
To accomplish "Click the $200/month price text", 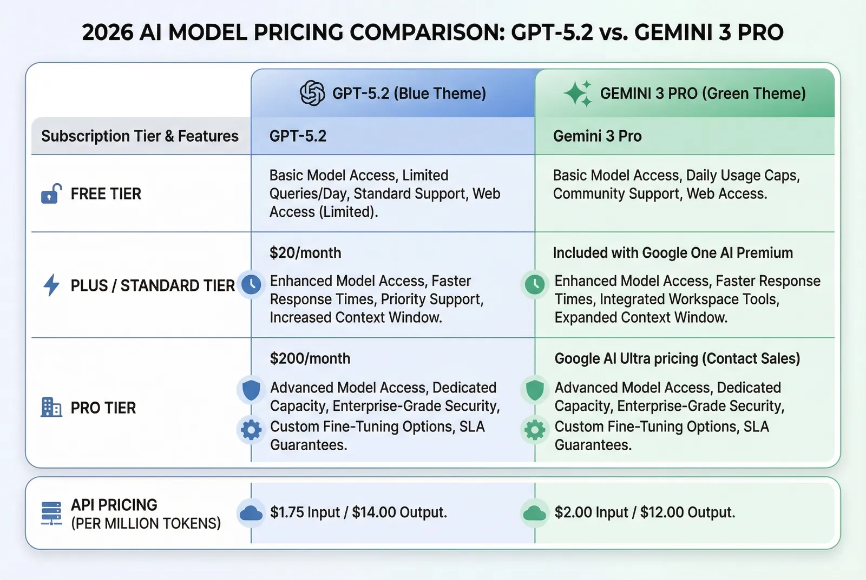I will pyautogui.click(x=310, y=358).
